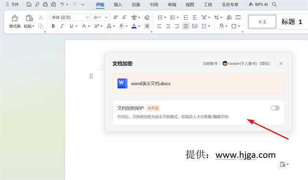Image resolution: width=308 pixels, height=180 pixels.
Task: Toggle Strikethrough formatting
Action: [84, 26]
